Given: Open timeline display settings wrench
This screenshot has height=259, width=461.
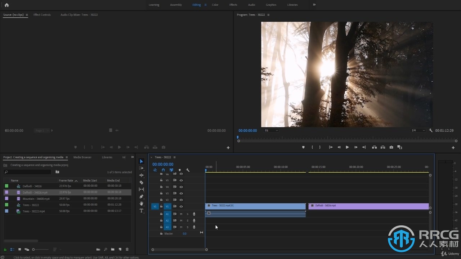Looking at the screenshot, I should point(188,170).
